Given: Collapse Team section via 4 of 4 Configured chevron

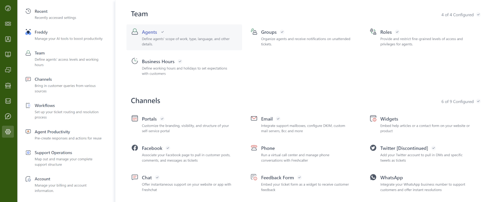Looking at the screenshot, I should click(478, 15).
